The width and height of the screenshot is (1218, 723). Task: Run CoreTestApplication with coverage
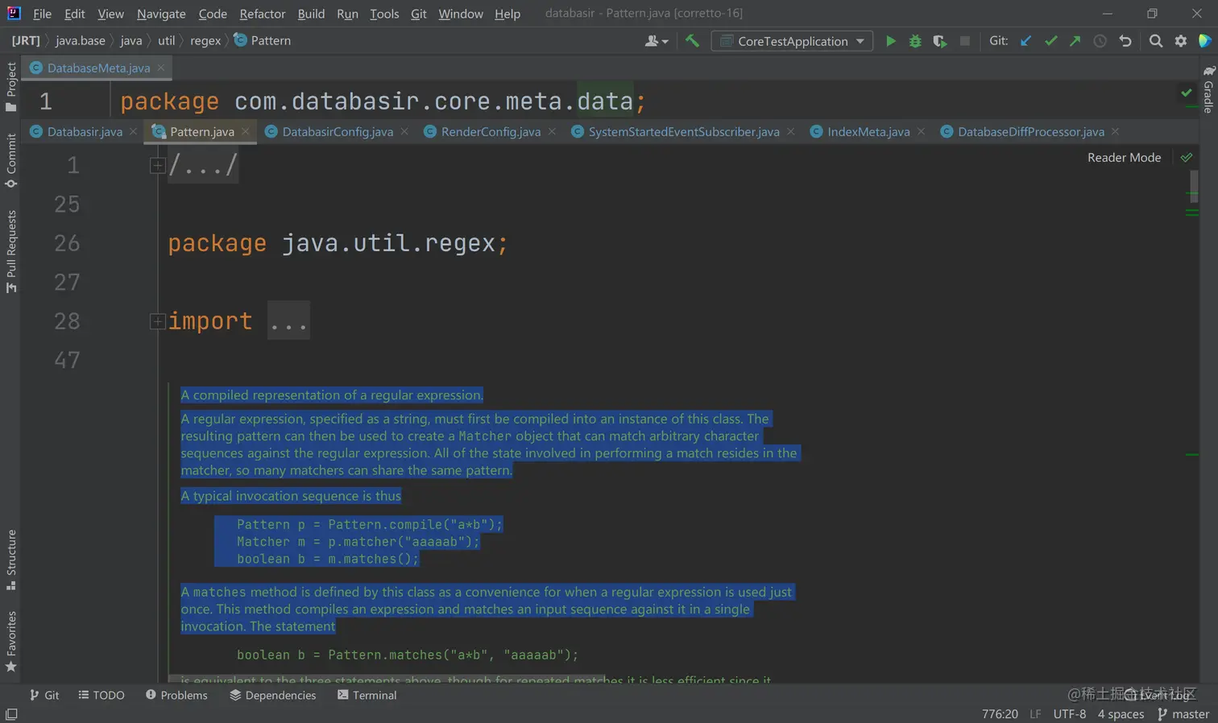(x=940, y=41)
